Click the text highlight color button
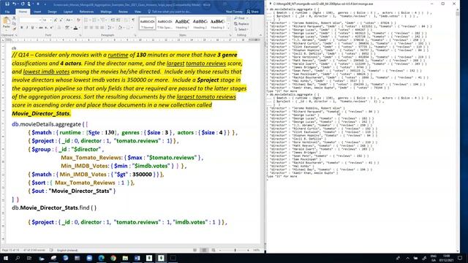This screenshot has width=468, height=263. (x=67, y=28)
